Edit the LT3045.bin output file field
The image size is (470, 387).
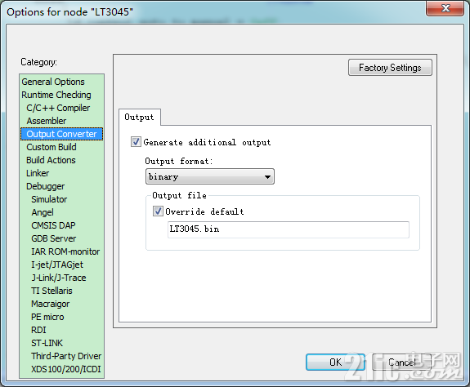pos(289,229)
